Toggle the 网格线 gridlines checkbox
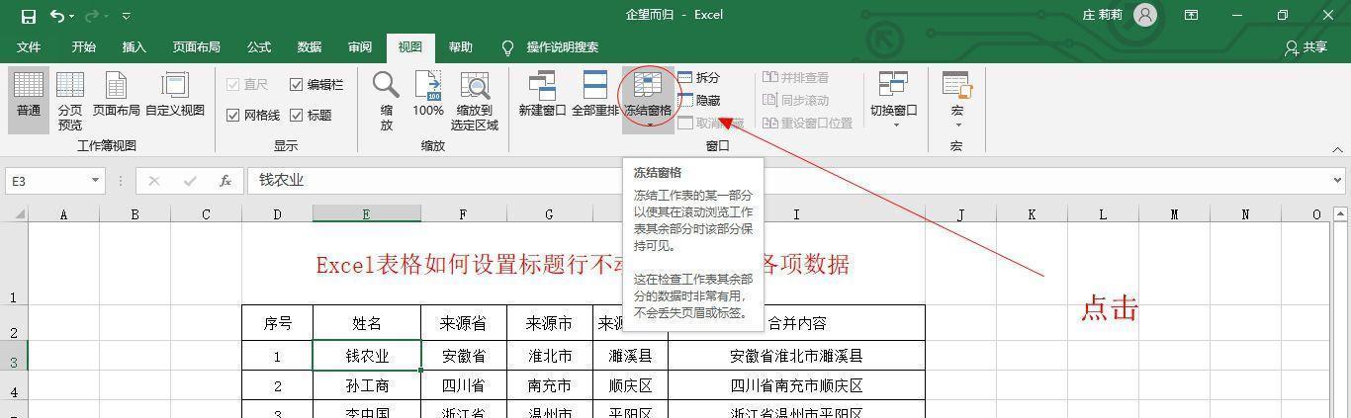Viewport: 1351px width, 418px height. (253, 116)
